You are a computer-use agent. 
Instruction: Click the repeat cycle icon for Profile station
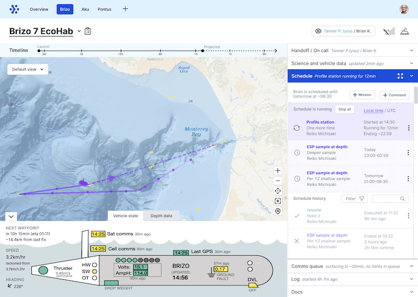click(297, 128)
